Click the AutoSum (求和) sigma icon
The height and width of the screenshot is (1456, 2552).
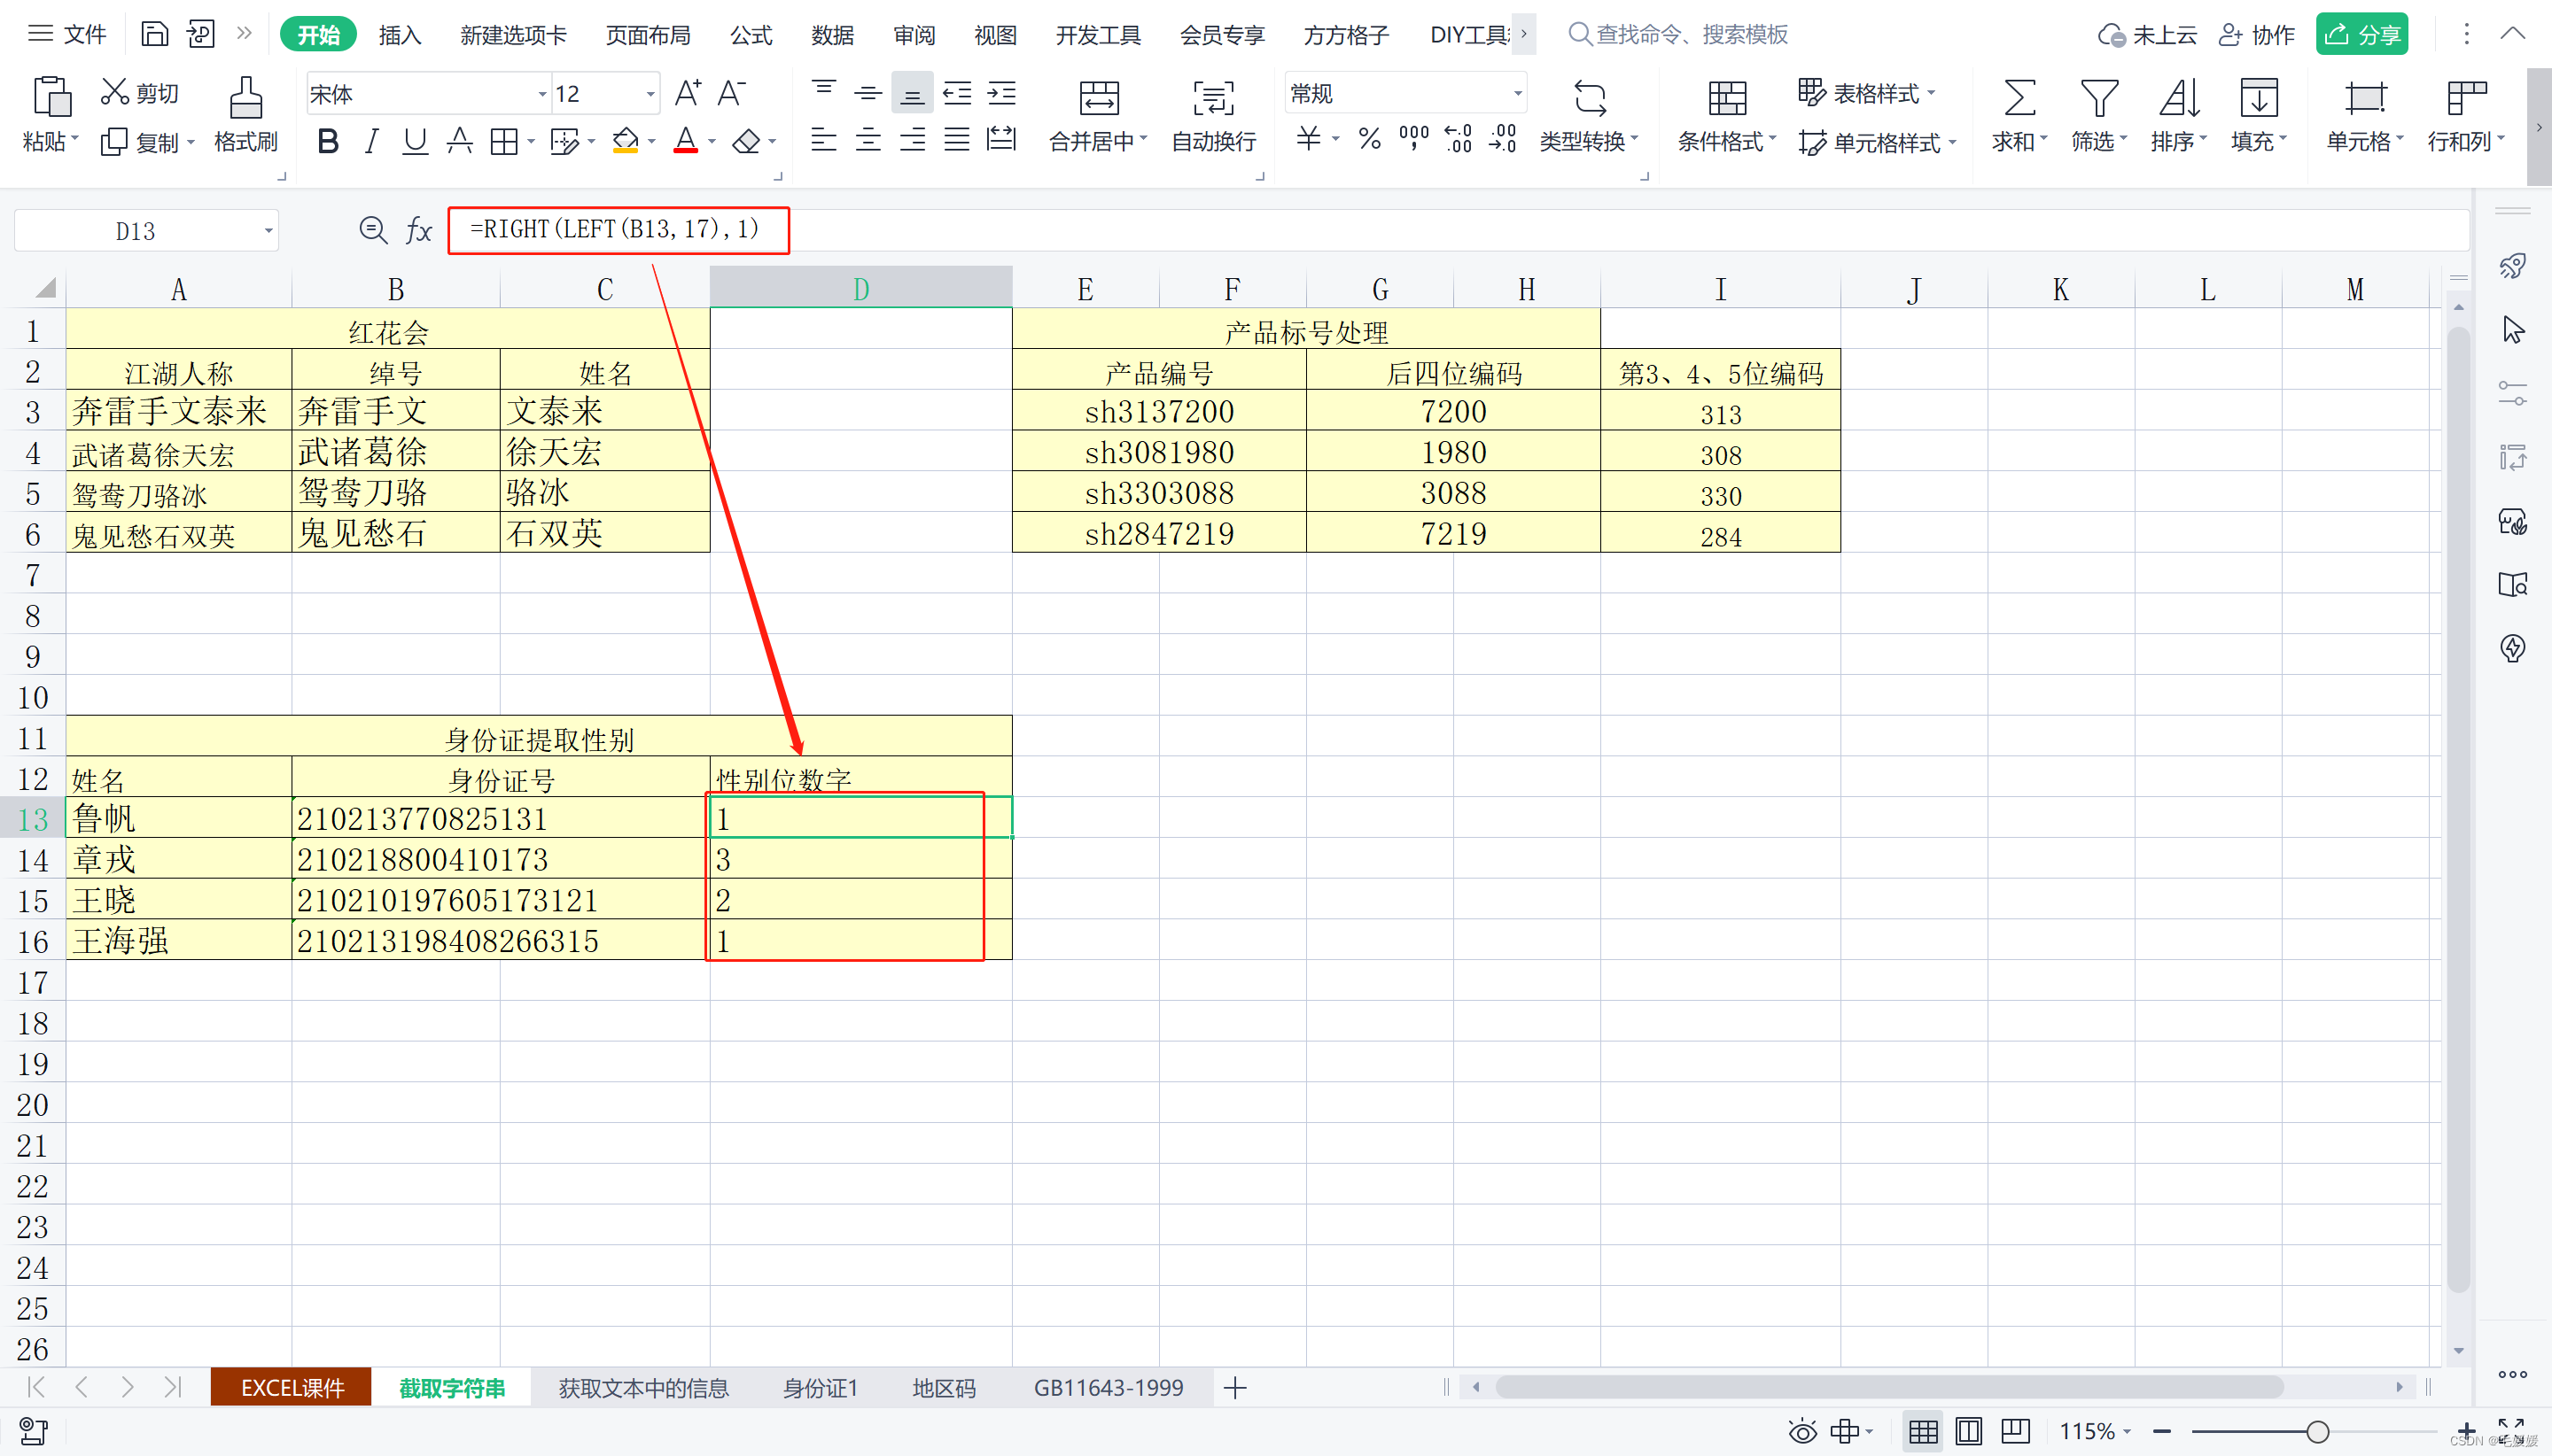coord(2018,99)
